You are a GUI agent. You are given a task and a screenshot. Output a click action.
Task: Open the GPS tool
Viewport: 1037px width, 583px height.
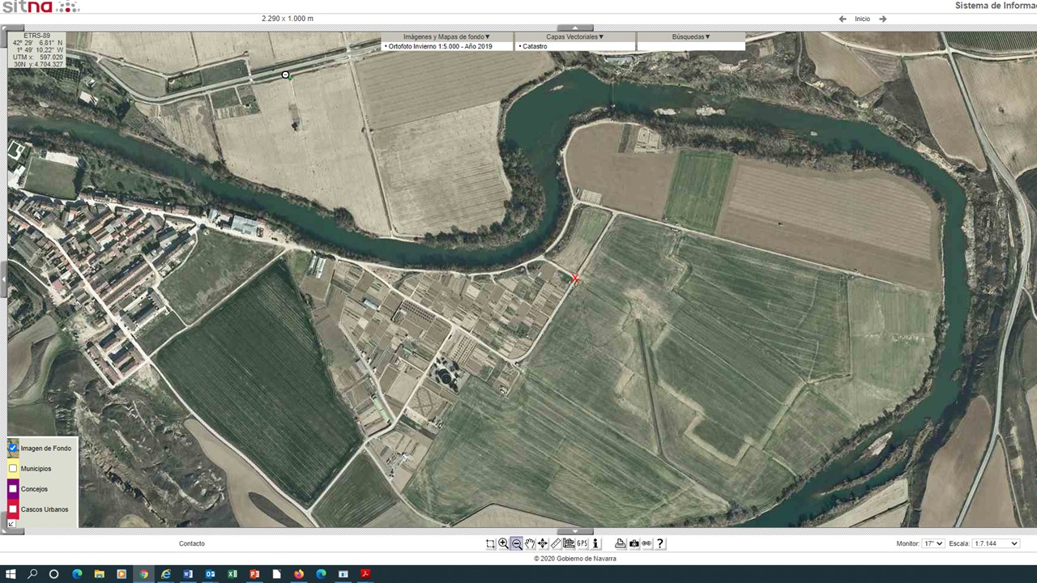pos(583,544)
